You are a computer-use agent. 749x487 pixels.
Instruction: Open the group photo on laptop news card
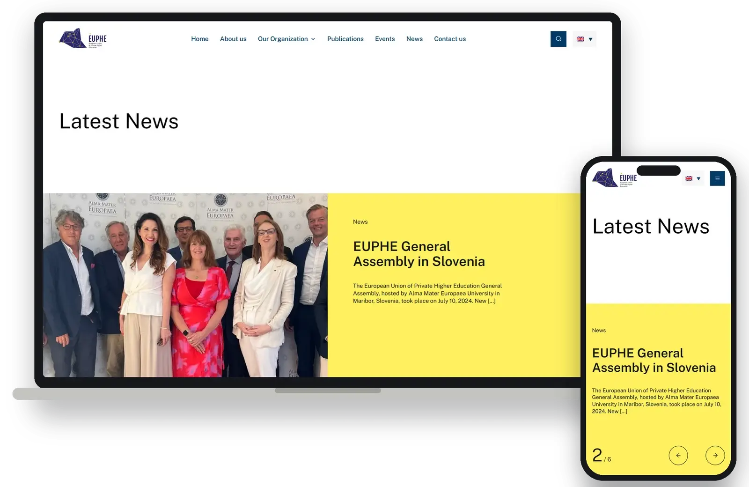coord(185,285)
